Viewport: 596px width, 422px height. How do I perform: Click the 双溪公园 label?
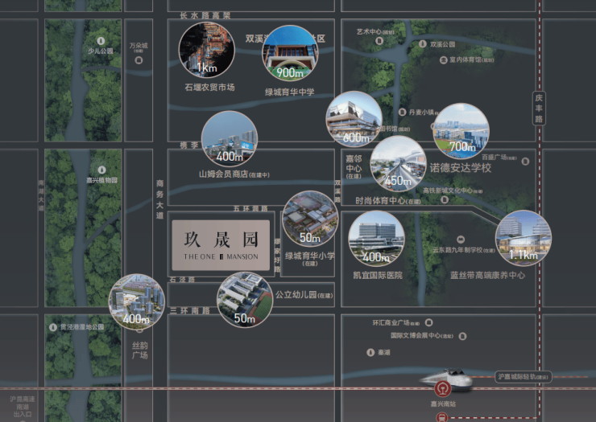coord(443,44)
